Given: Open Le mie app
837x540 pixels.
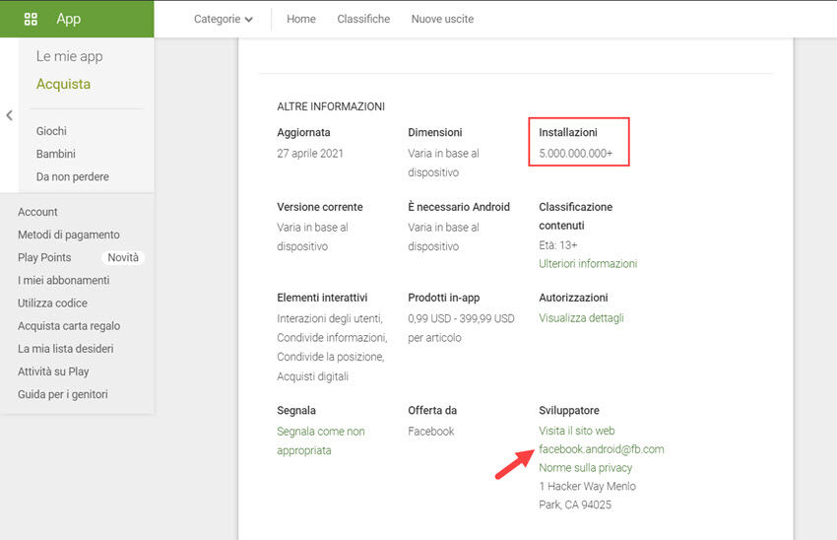Looking at the screenshot, I should [69, 56].
